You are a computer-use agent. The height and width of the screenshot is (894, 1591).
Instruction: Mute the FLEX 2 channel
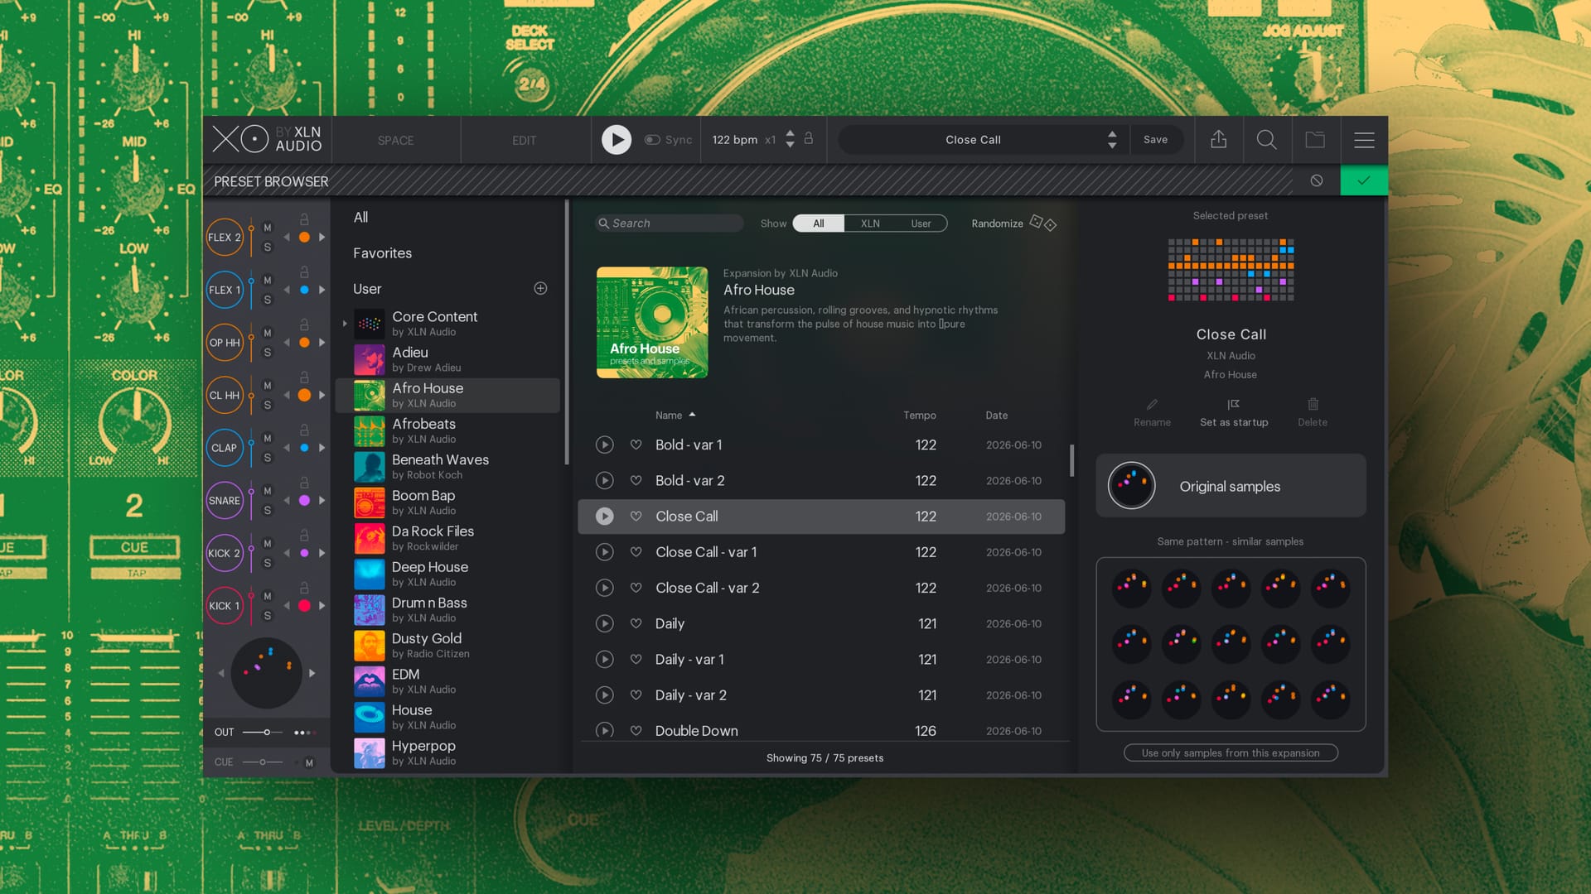(x=268, y=228)
